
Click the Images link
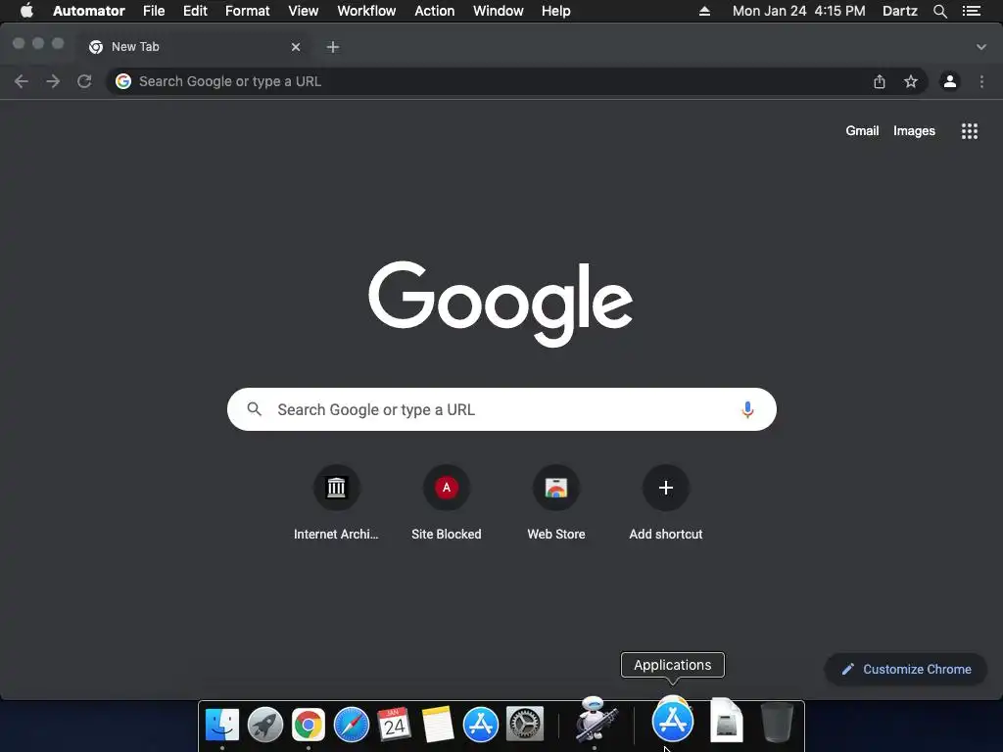click(x=914, y=131)
